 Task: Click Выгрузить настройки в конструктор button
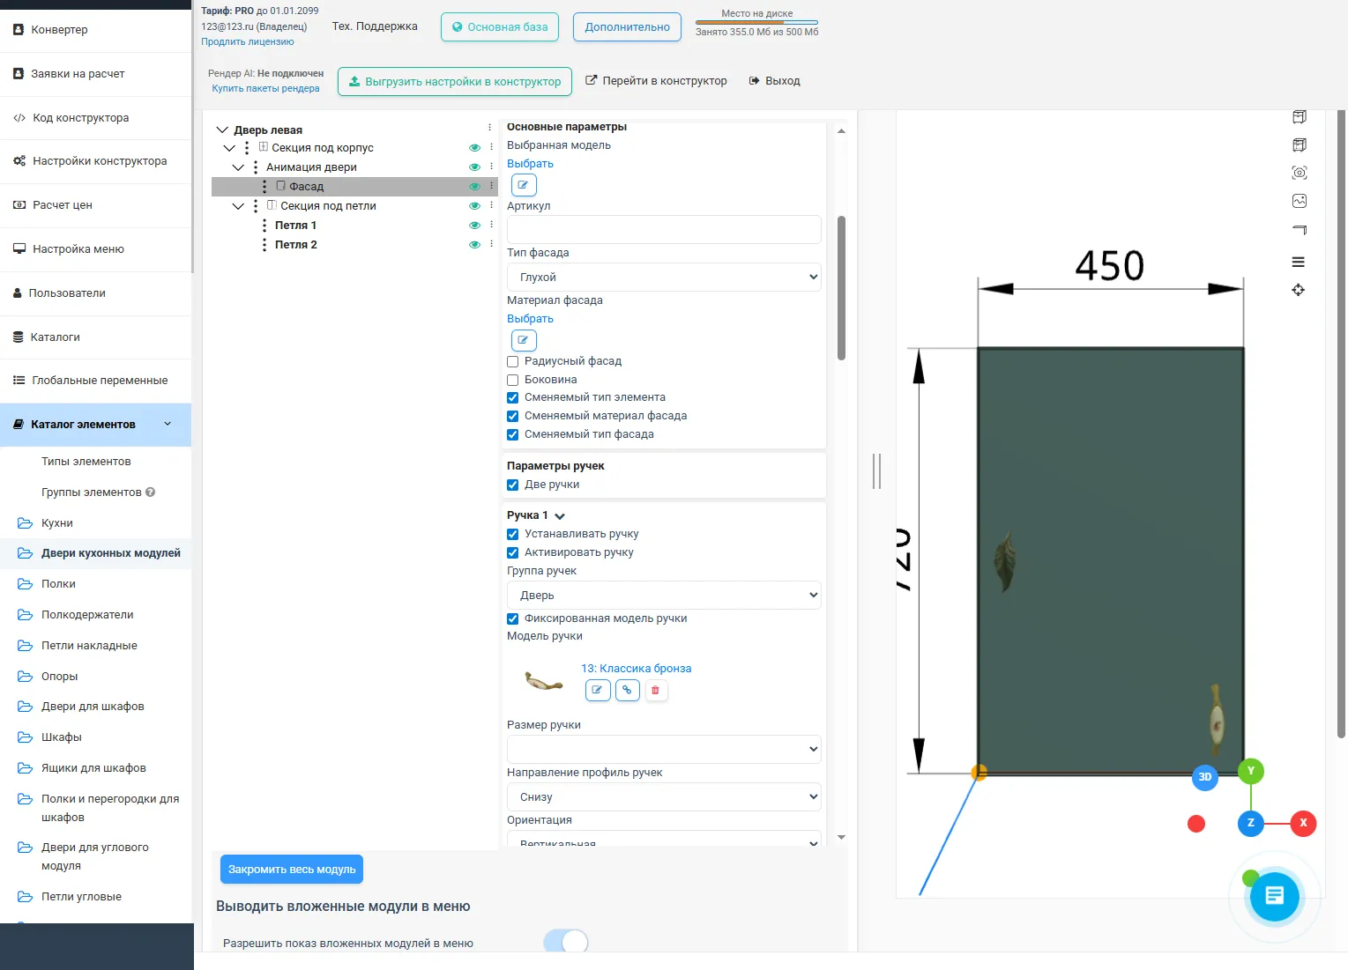[455, 81]
